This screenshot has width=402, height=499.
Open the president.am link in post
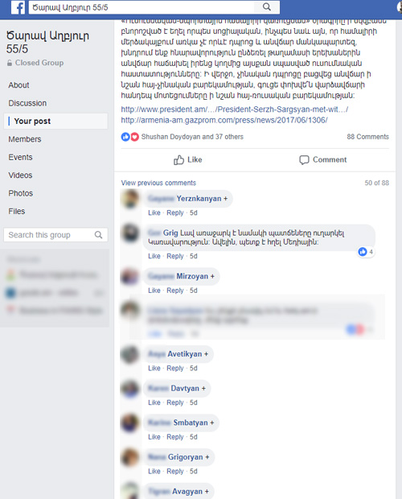[235, 109]
